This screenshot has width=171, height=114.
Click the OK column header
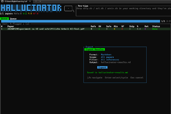tap(100, 26)
